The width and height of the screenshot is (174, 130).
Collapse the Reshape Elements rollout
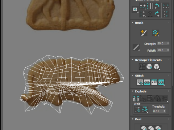(133, 60)
